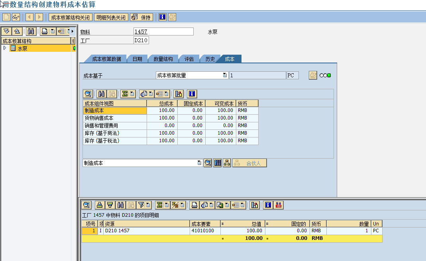Click views icon in cost component toolbar

point(143,94)
